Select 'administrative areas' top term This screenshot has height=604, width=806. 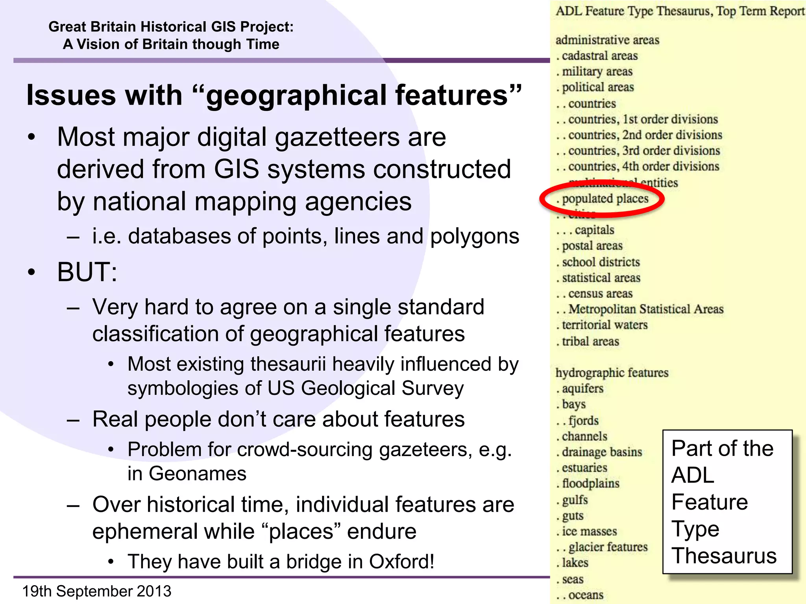[607, 40]
